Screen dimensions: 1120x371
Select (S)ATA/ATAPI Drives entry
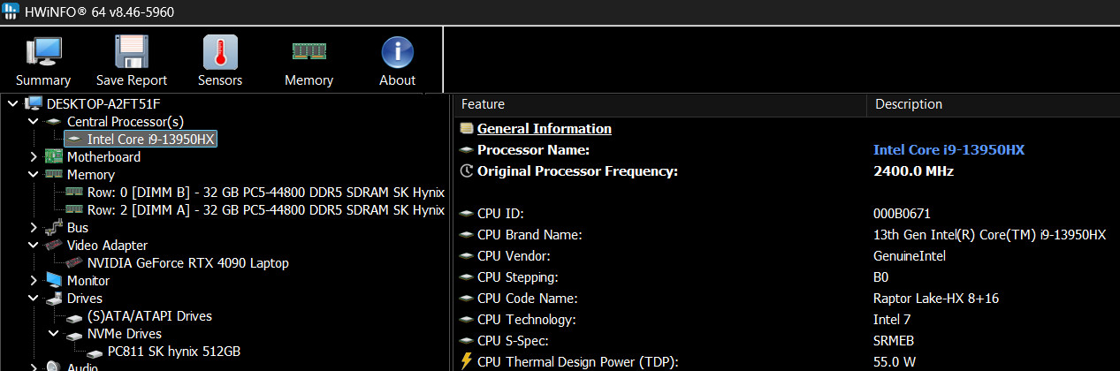coord(149,315)
